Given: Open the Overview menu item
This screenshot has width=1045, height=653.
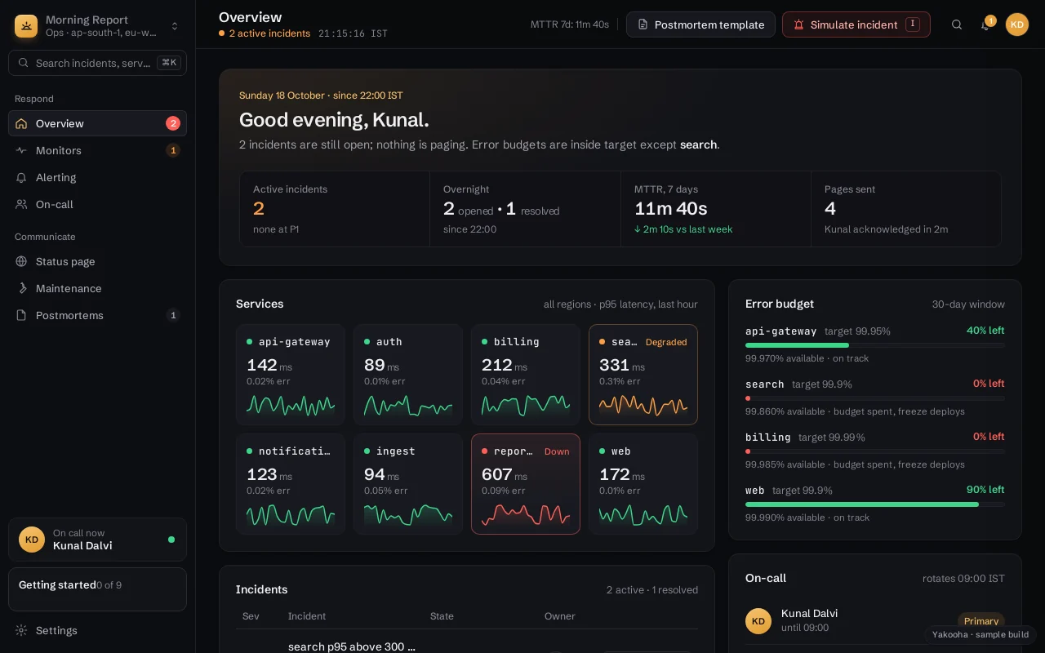Looking at the screenshot, I should click(x=97, y=123).
